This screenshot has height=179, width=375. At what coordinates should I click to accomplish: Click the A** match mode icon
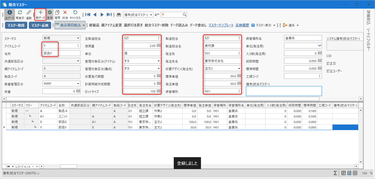pyautogui.click(x=157, y=15)
